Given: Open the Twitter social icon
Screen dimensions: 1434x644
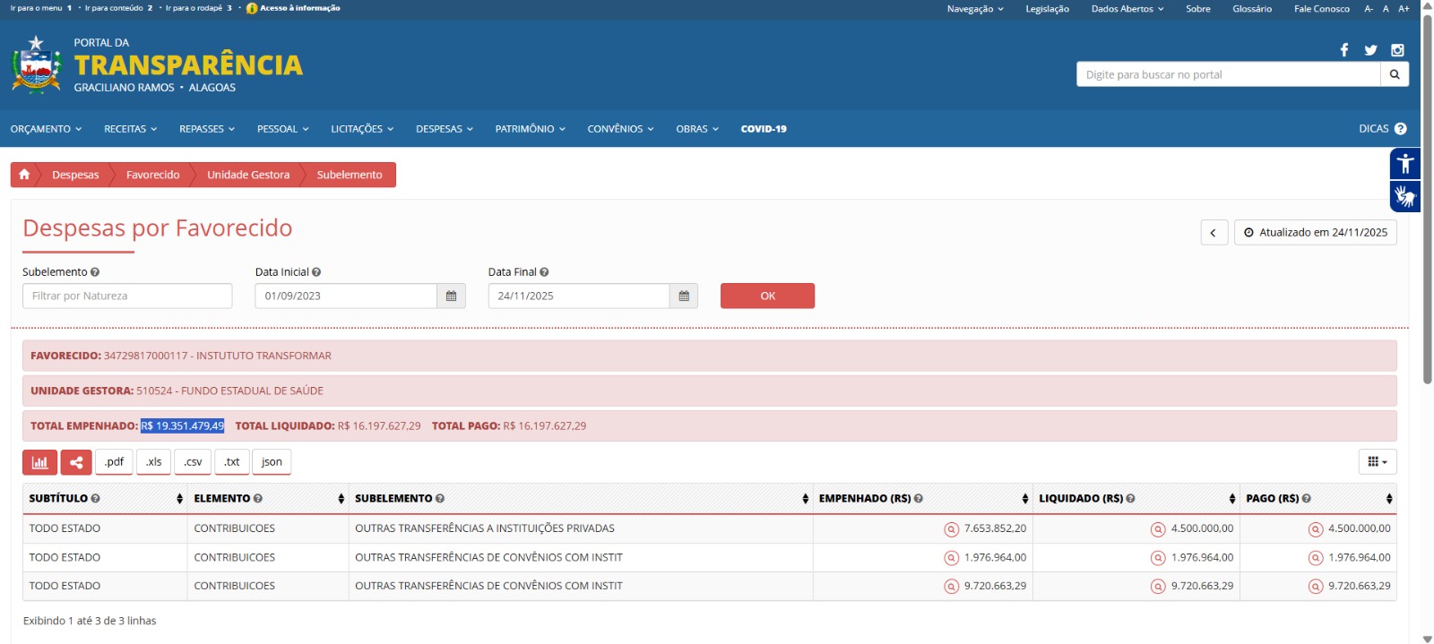Looking at the screenshot, I should tap(1370, 50).
